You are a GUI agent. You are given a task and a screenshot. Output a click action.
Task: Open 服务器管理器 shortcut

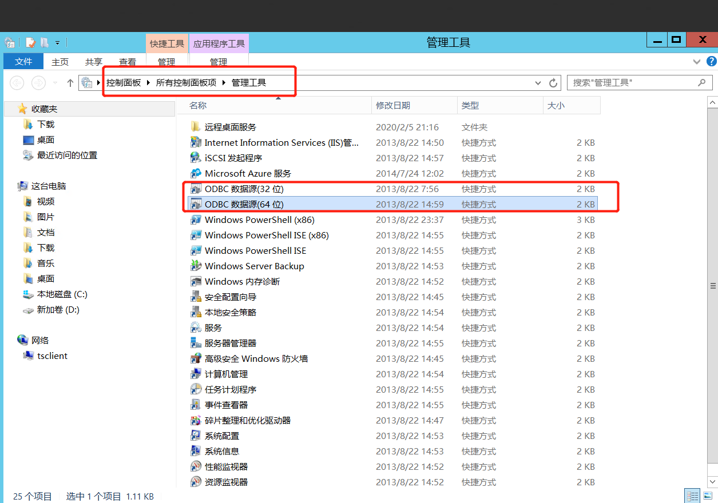[232, 343]
